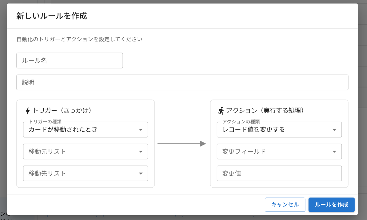Click the dropdown arrow on トリガーの種類
This screenshot has height=220, width=367.
point(141,130)
